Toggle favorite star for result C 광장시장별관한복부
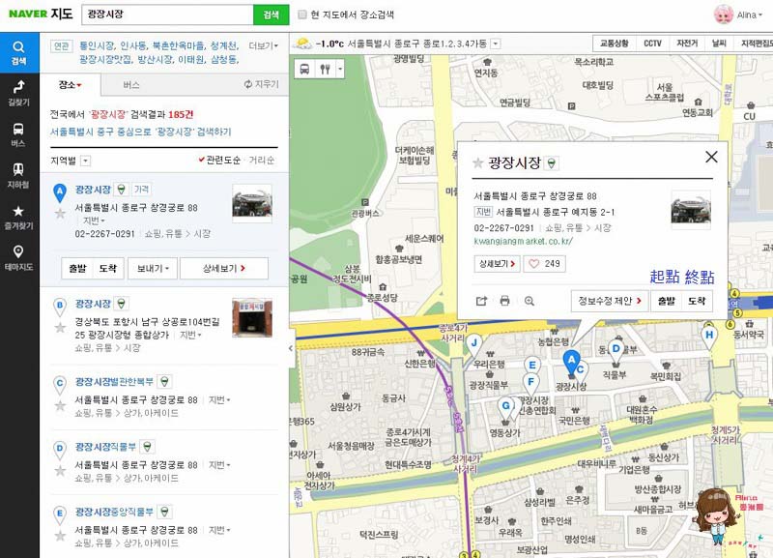Screen dimensions: 773x558 (60, 405)
